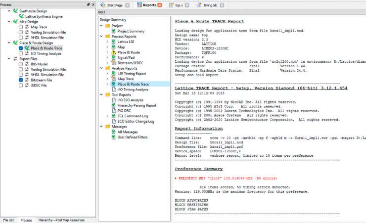Switch to the timing.ldc tab
This screenshot has width=366, height=223.
[207, 5]
